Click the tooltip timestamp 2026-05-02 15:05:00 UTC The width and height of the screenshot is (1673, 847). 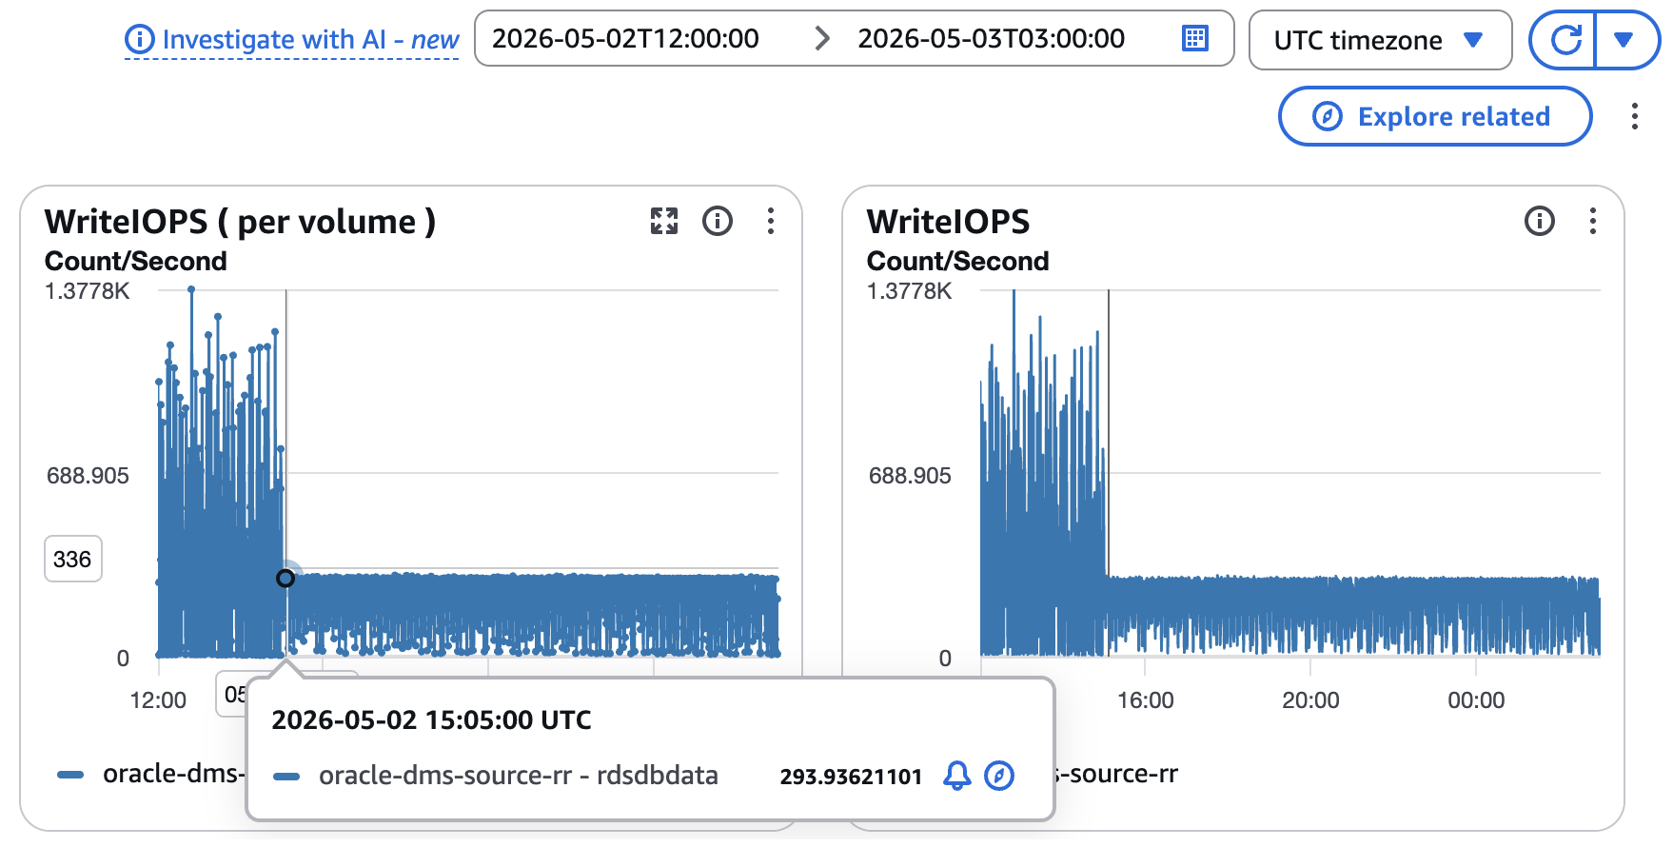(431, 720)
